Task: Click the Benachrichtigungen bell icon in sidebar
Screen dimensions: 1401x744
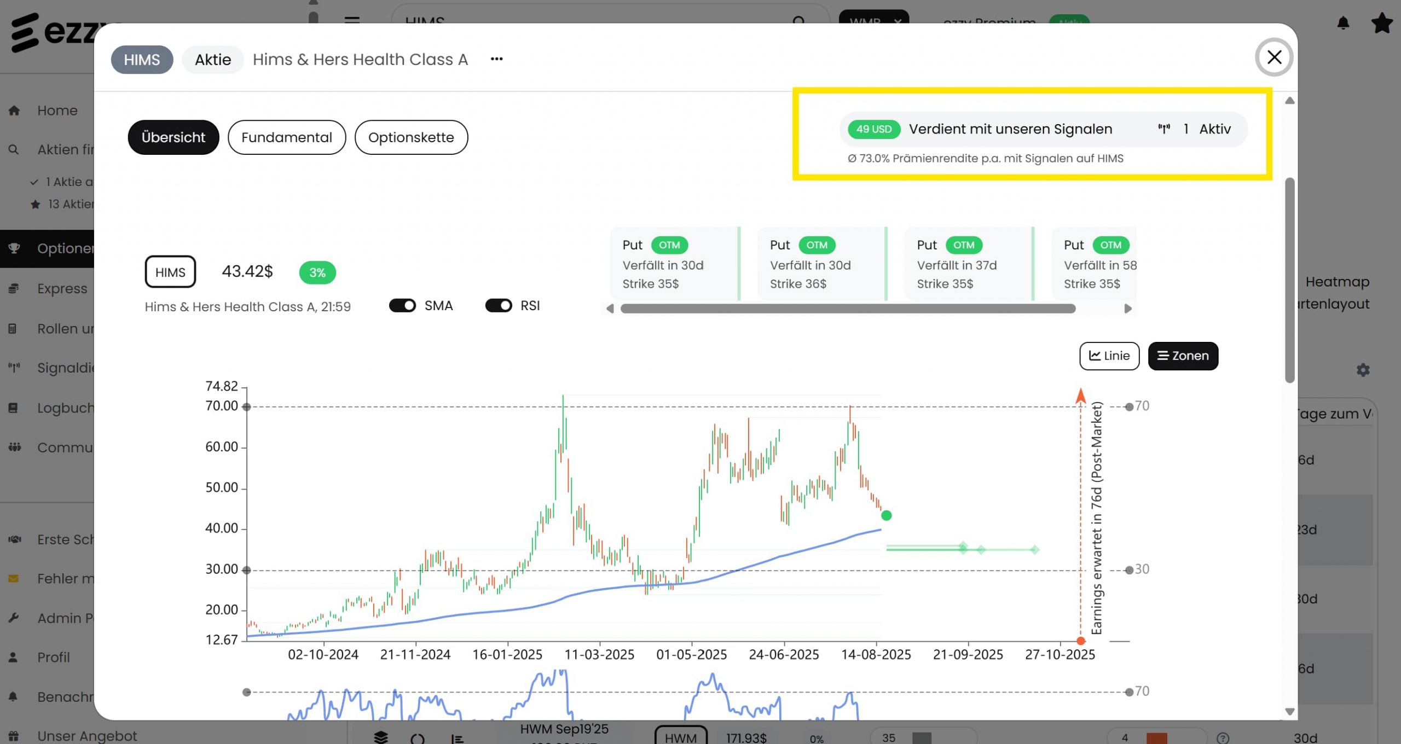Action: point(13,696)
